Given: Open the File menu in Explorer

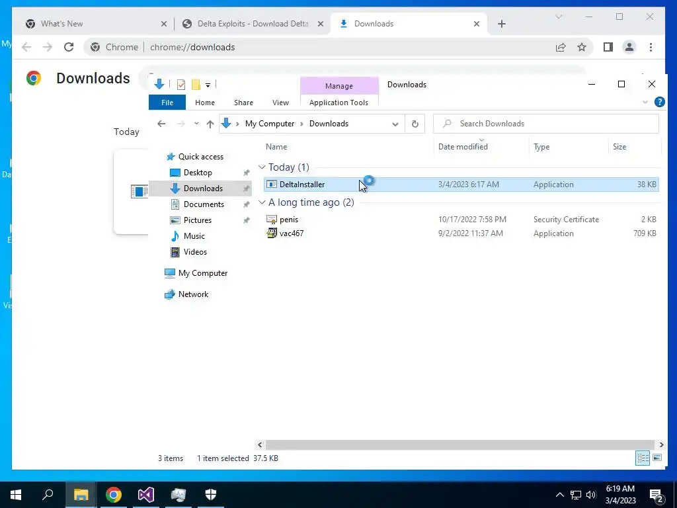Looking at the screenshot, I should [x=167, y=103].
